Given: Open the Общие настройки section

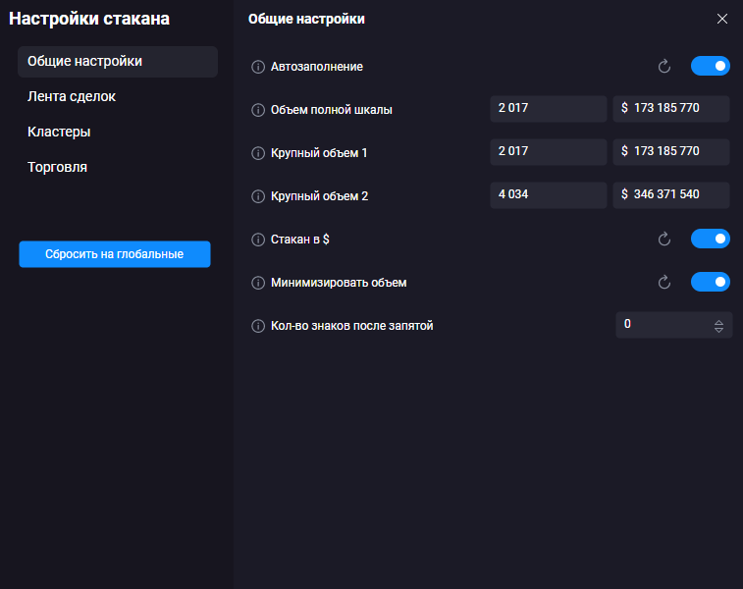Looking at the screenshot, I should (118, 62).
